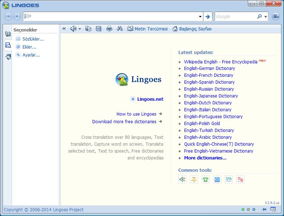Go forward with the right arrow button
The width and height of the screenshot is (284, 216).
[x=17, y=16]
